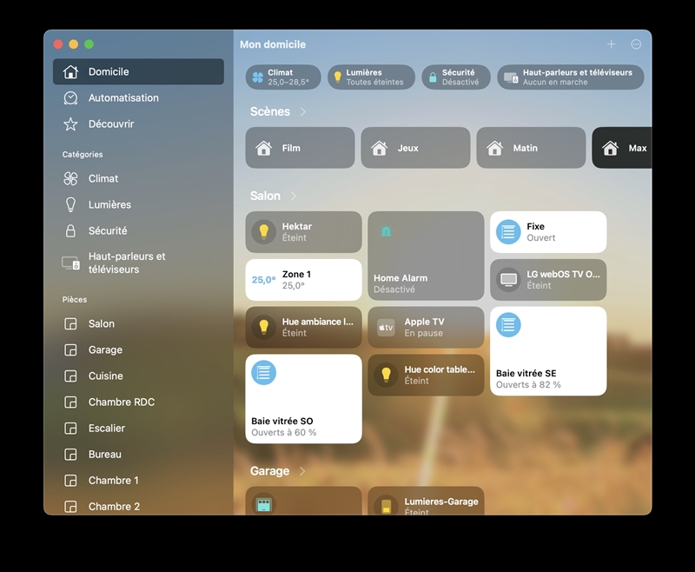Turn on the Lumieres-Garage light
The width and height of the screenshot is (695, 572).
(x=387, y=505)
